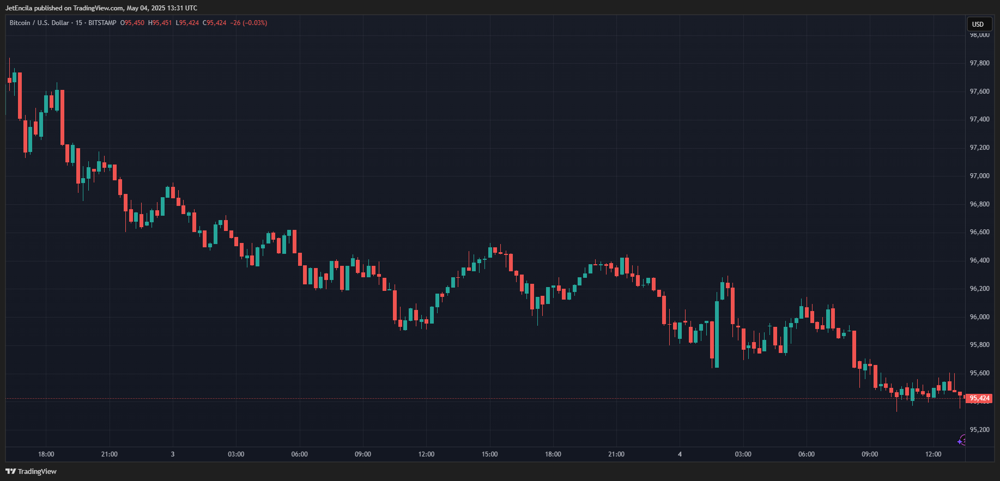Click the '3' date marker on time axis
The height and width of the screenshot is (481, 1000).
pos(173,454)
